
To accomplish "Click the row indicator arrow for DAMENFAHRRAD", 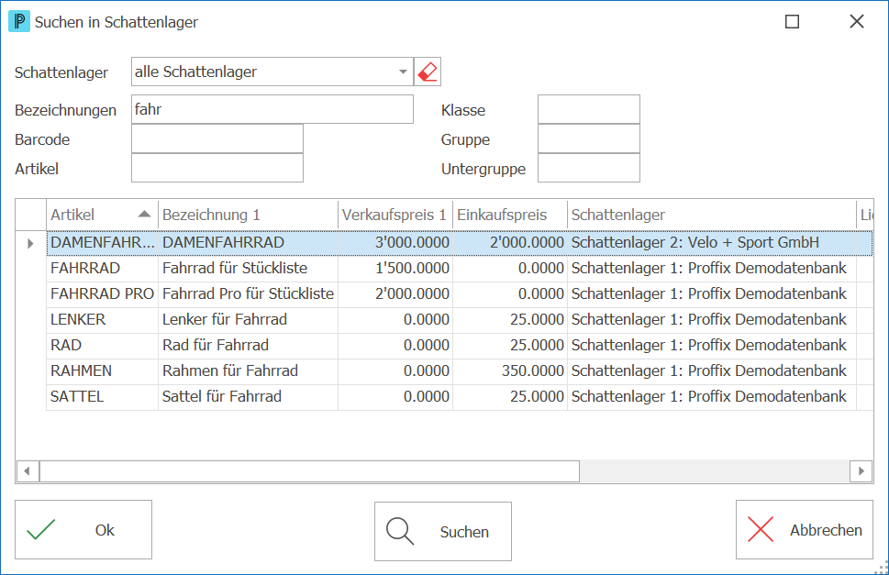I will 30,243.
